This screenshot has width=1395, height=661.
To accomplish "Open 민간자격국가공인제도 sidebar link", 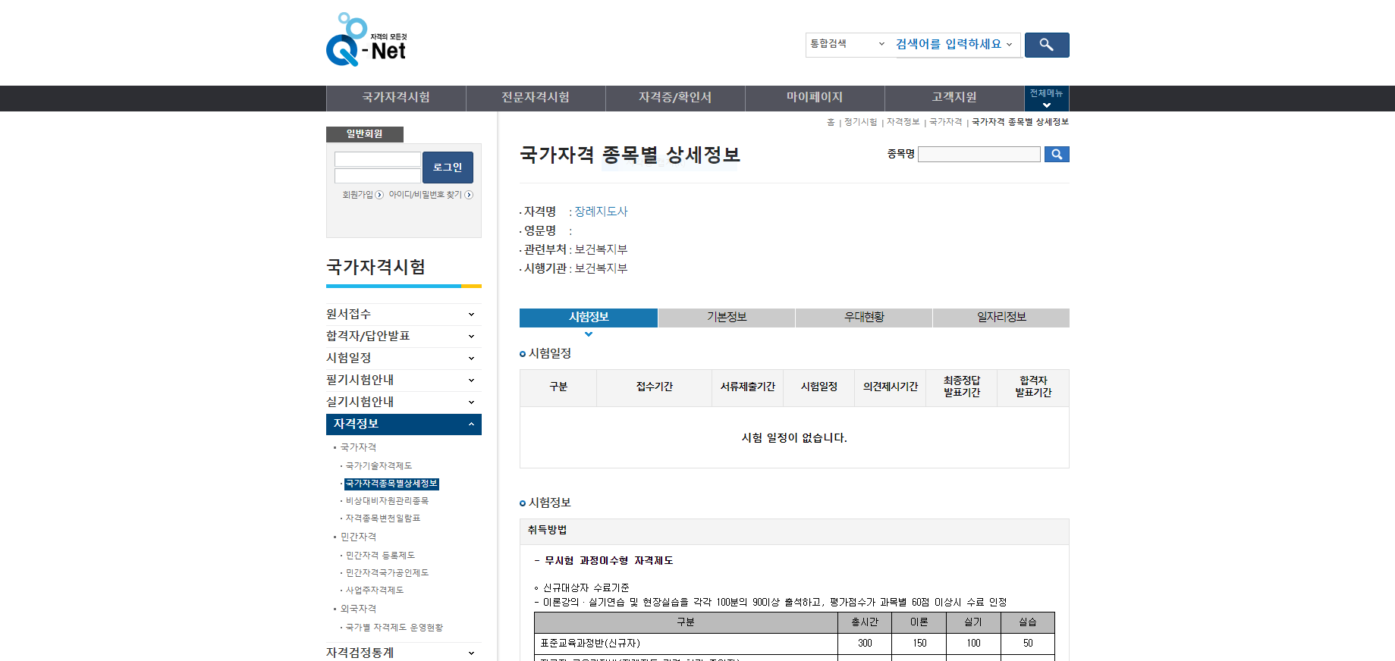I will 387,573.
